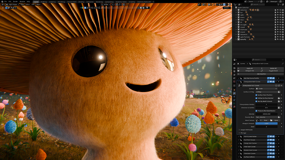Click the pin icon in the Properties breadcrumb
The height and width of the screenshot is (160, 285).
point(283,64)
